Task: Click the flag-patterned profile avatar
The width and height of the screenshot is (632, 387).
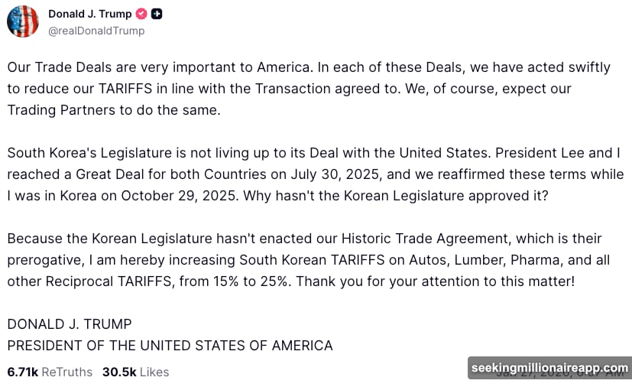Action: pyautogui.click(x=23, y=21)
